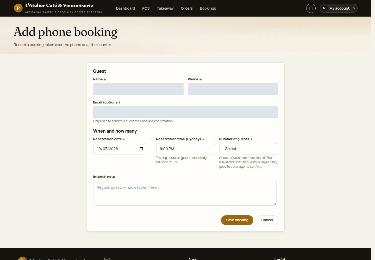
Task: Click the Save booking button
Action: click(237, 220)
